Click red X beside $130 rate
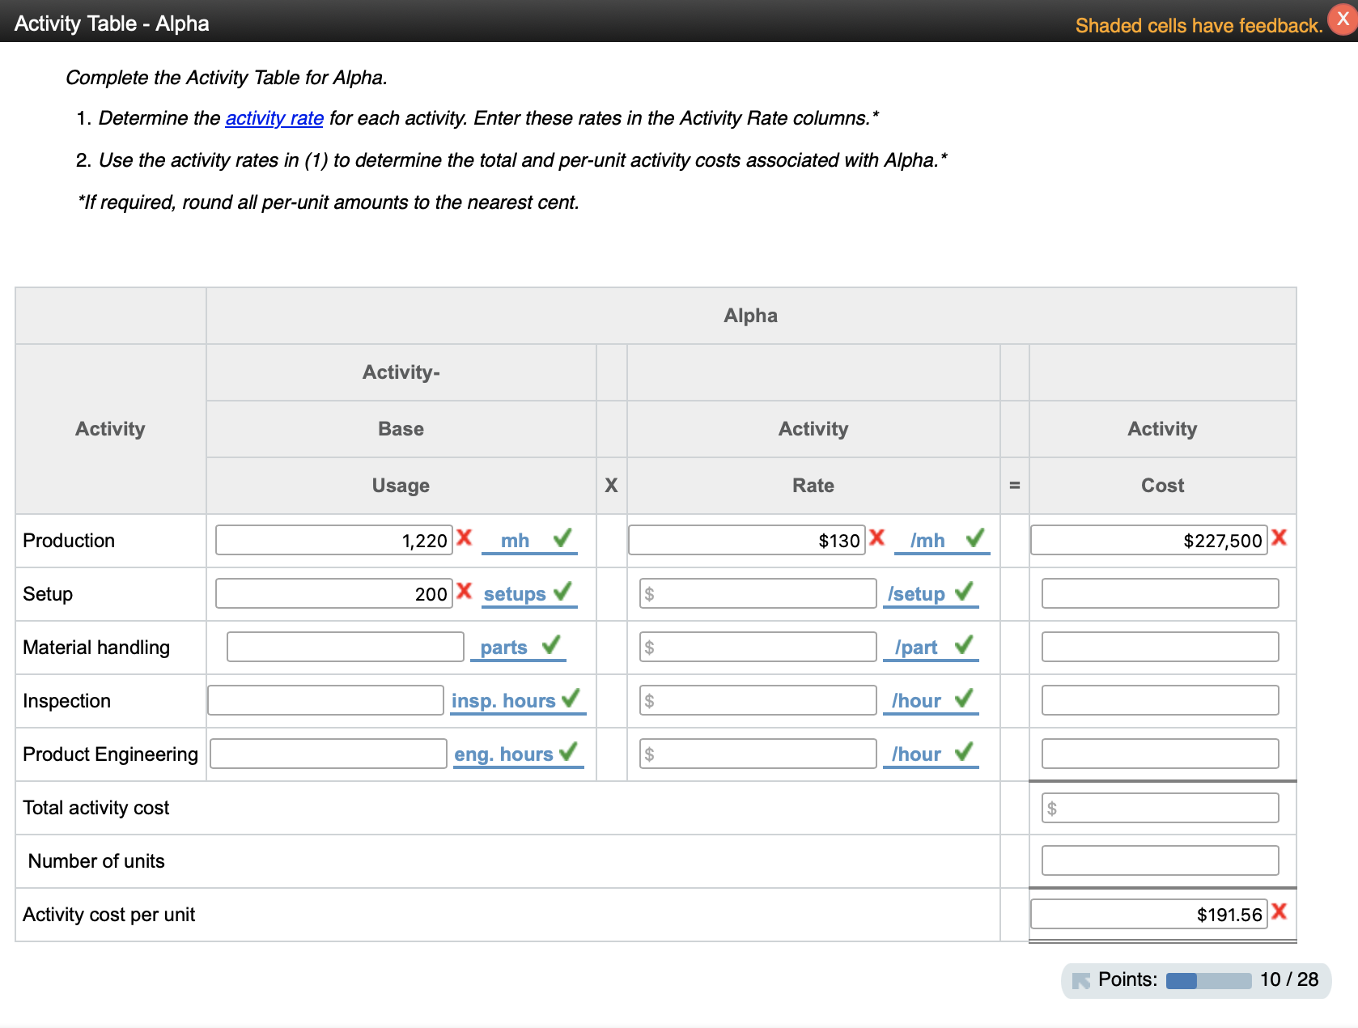 876,537
